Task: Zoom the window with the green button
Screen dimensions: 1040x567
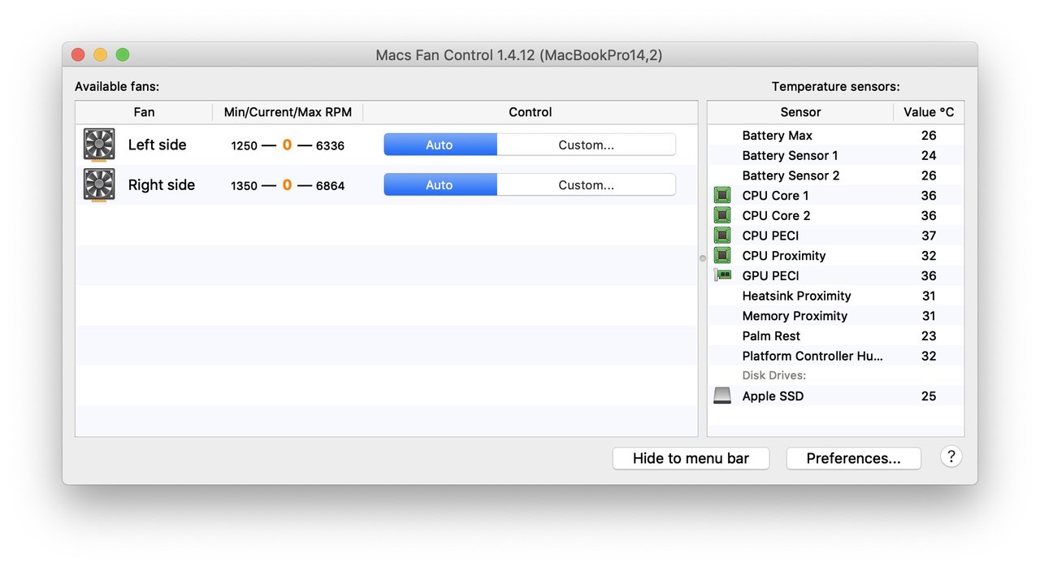Action: (122, 54)
